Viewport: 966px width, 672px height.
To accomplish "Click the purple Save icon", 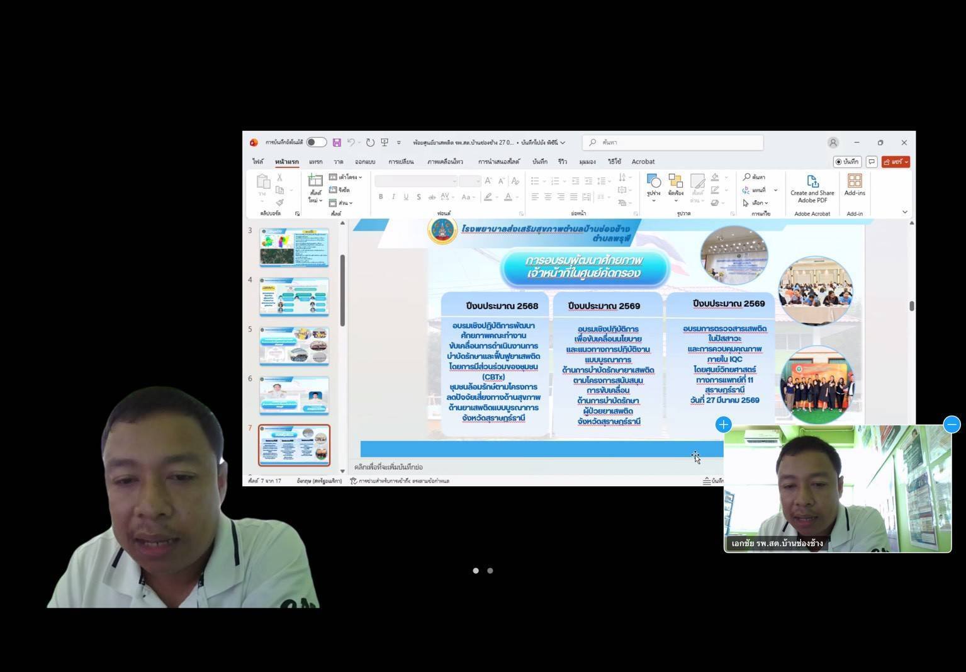I will tap(337, 142).
